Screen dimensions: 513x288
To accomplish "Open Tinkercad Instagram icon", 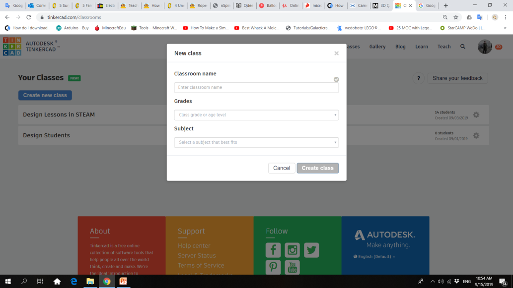I will [292, 250].
